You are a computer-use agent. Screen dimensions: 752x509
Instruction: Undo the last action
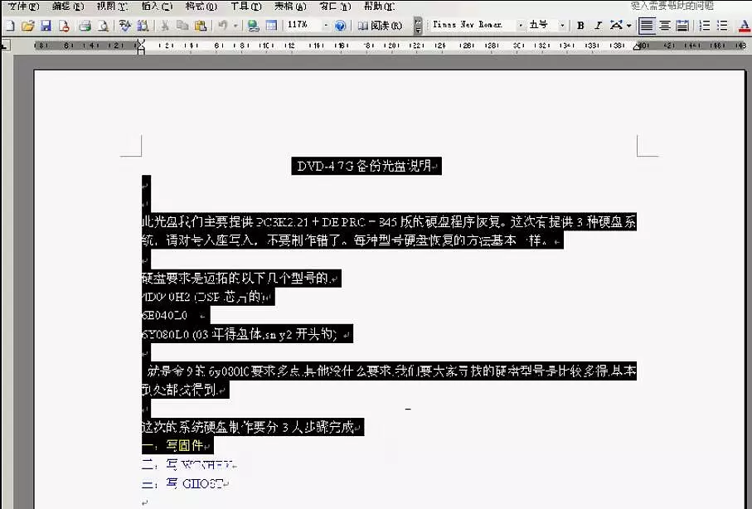222,26
